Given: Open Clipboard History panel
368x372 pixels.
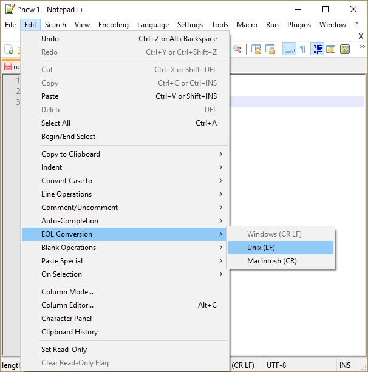Looking at the screenshot, I should click(x=125, y=332).
